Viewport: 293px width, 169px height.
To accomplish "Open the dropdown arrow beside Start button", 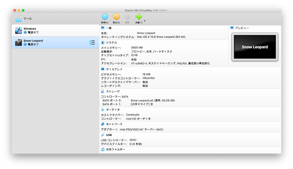I will [x=144, y=21].
